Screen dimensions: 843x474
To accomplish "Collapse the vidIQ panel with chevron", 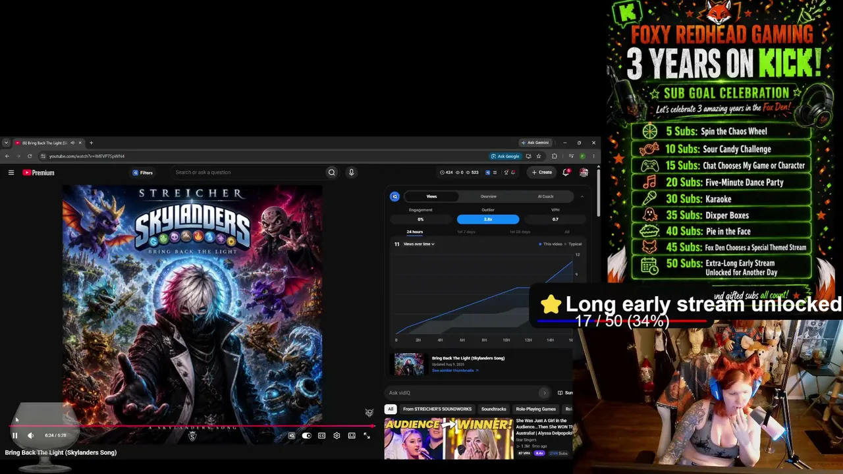I will [582, 196].
